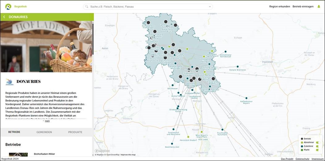Switch to the BETRIEBE tab
This screenshot has width=325, height=161.
click(x=14, y=132)
